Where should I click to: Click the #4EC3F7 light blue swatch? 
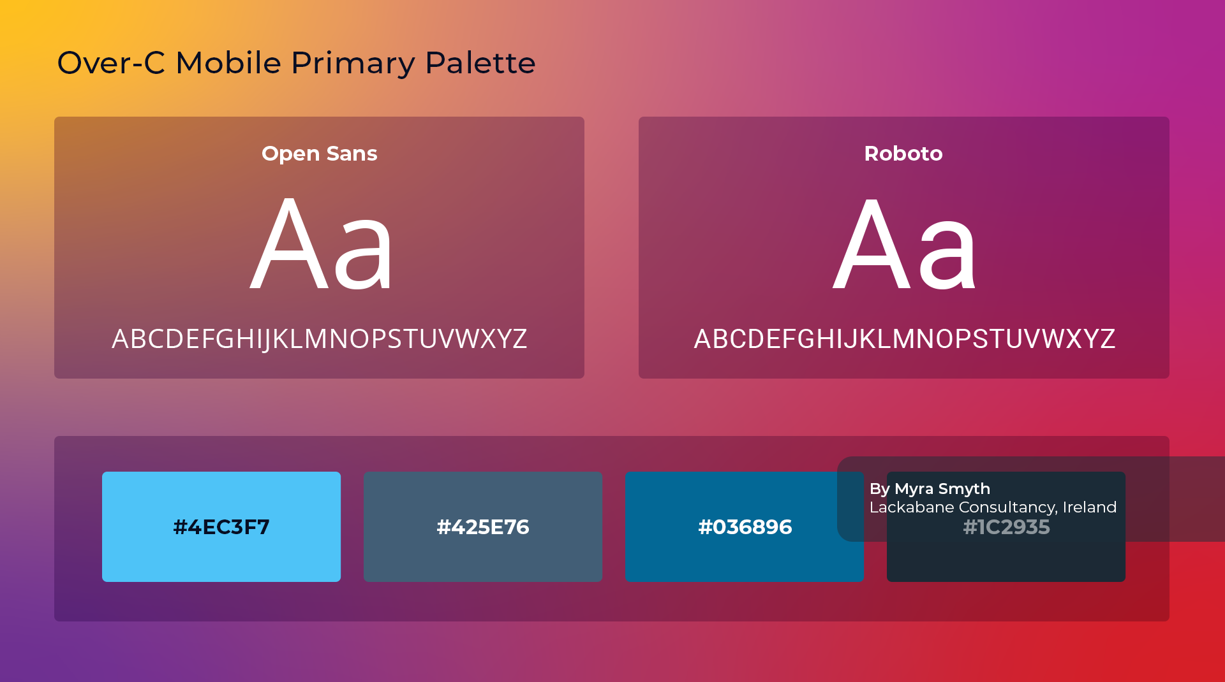click(x=221, y=526)
